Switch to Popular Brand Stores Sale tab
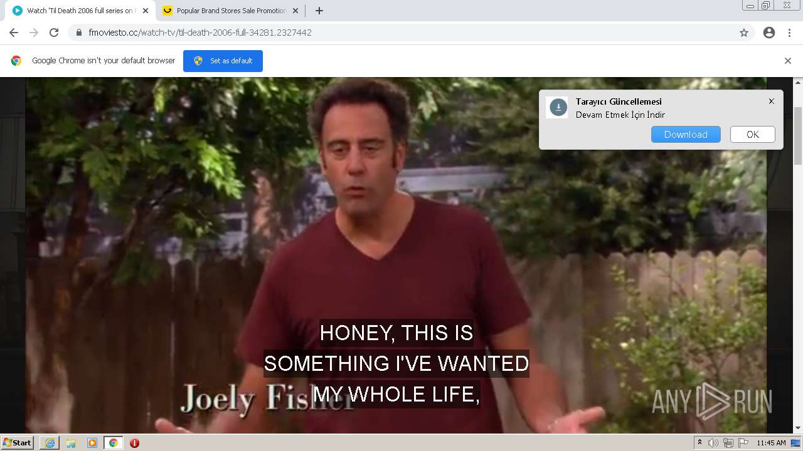 click(230, 11)
